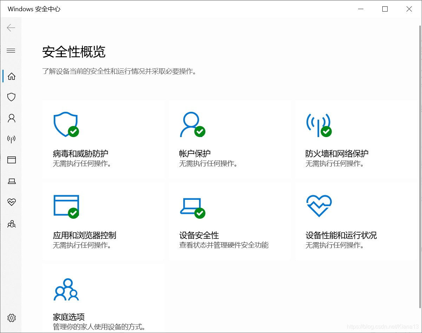Viewport: 422px width, 333px height.
Task: Open the 家庭选项 title link
Action: click(x=69, y=317)
